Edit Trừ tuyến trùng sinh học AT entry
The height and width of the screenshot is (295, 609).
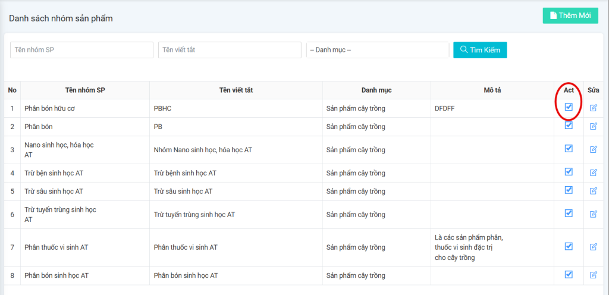[593, 214]
